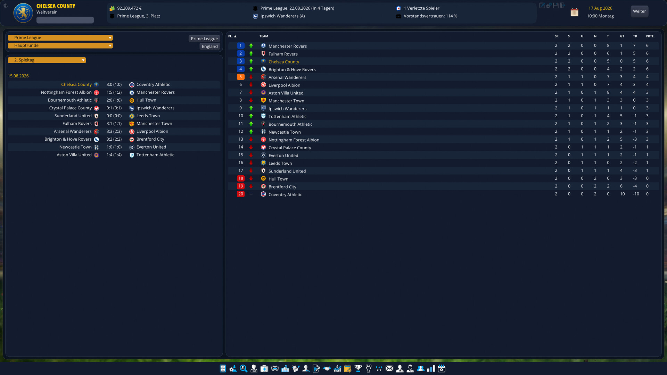Screen dimensions: 667x375
Task: Open the Nottingham Forest Albion 1:5 result
Action: 114,92
